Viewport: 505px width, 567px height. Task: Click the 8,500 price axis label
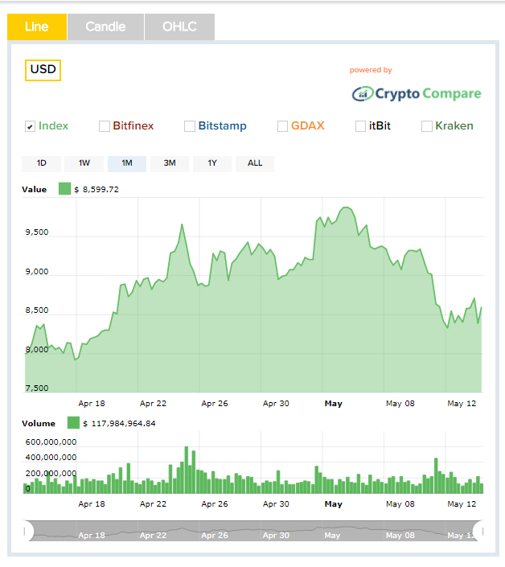pos(37,310)
